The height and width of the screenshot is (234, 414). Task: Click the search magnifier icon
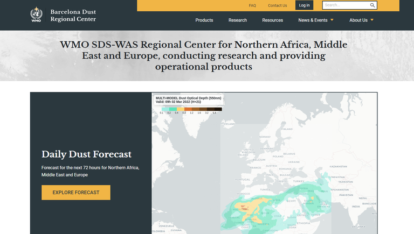click(x=372, y=5)
